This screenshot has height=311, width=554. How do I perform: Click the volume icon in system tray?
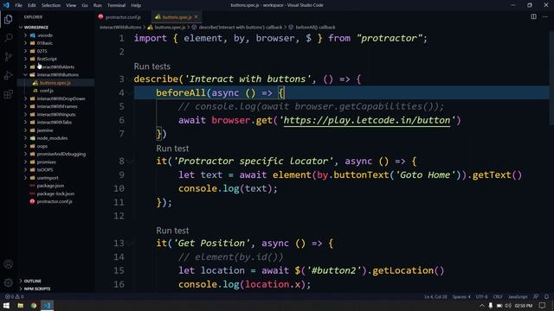(508, 305)
